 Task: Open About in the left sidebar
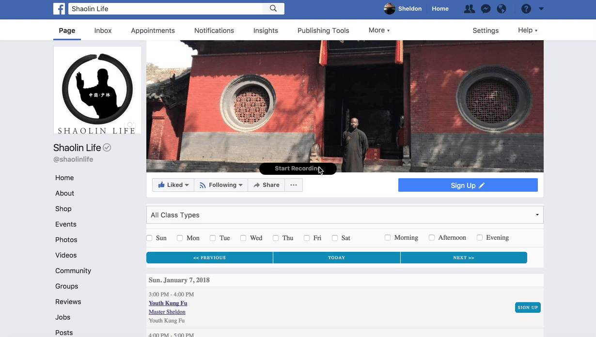[64, 193]
